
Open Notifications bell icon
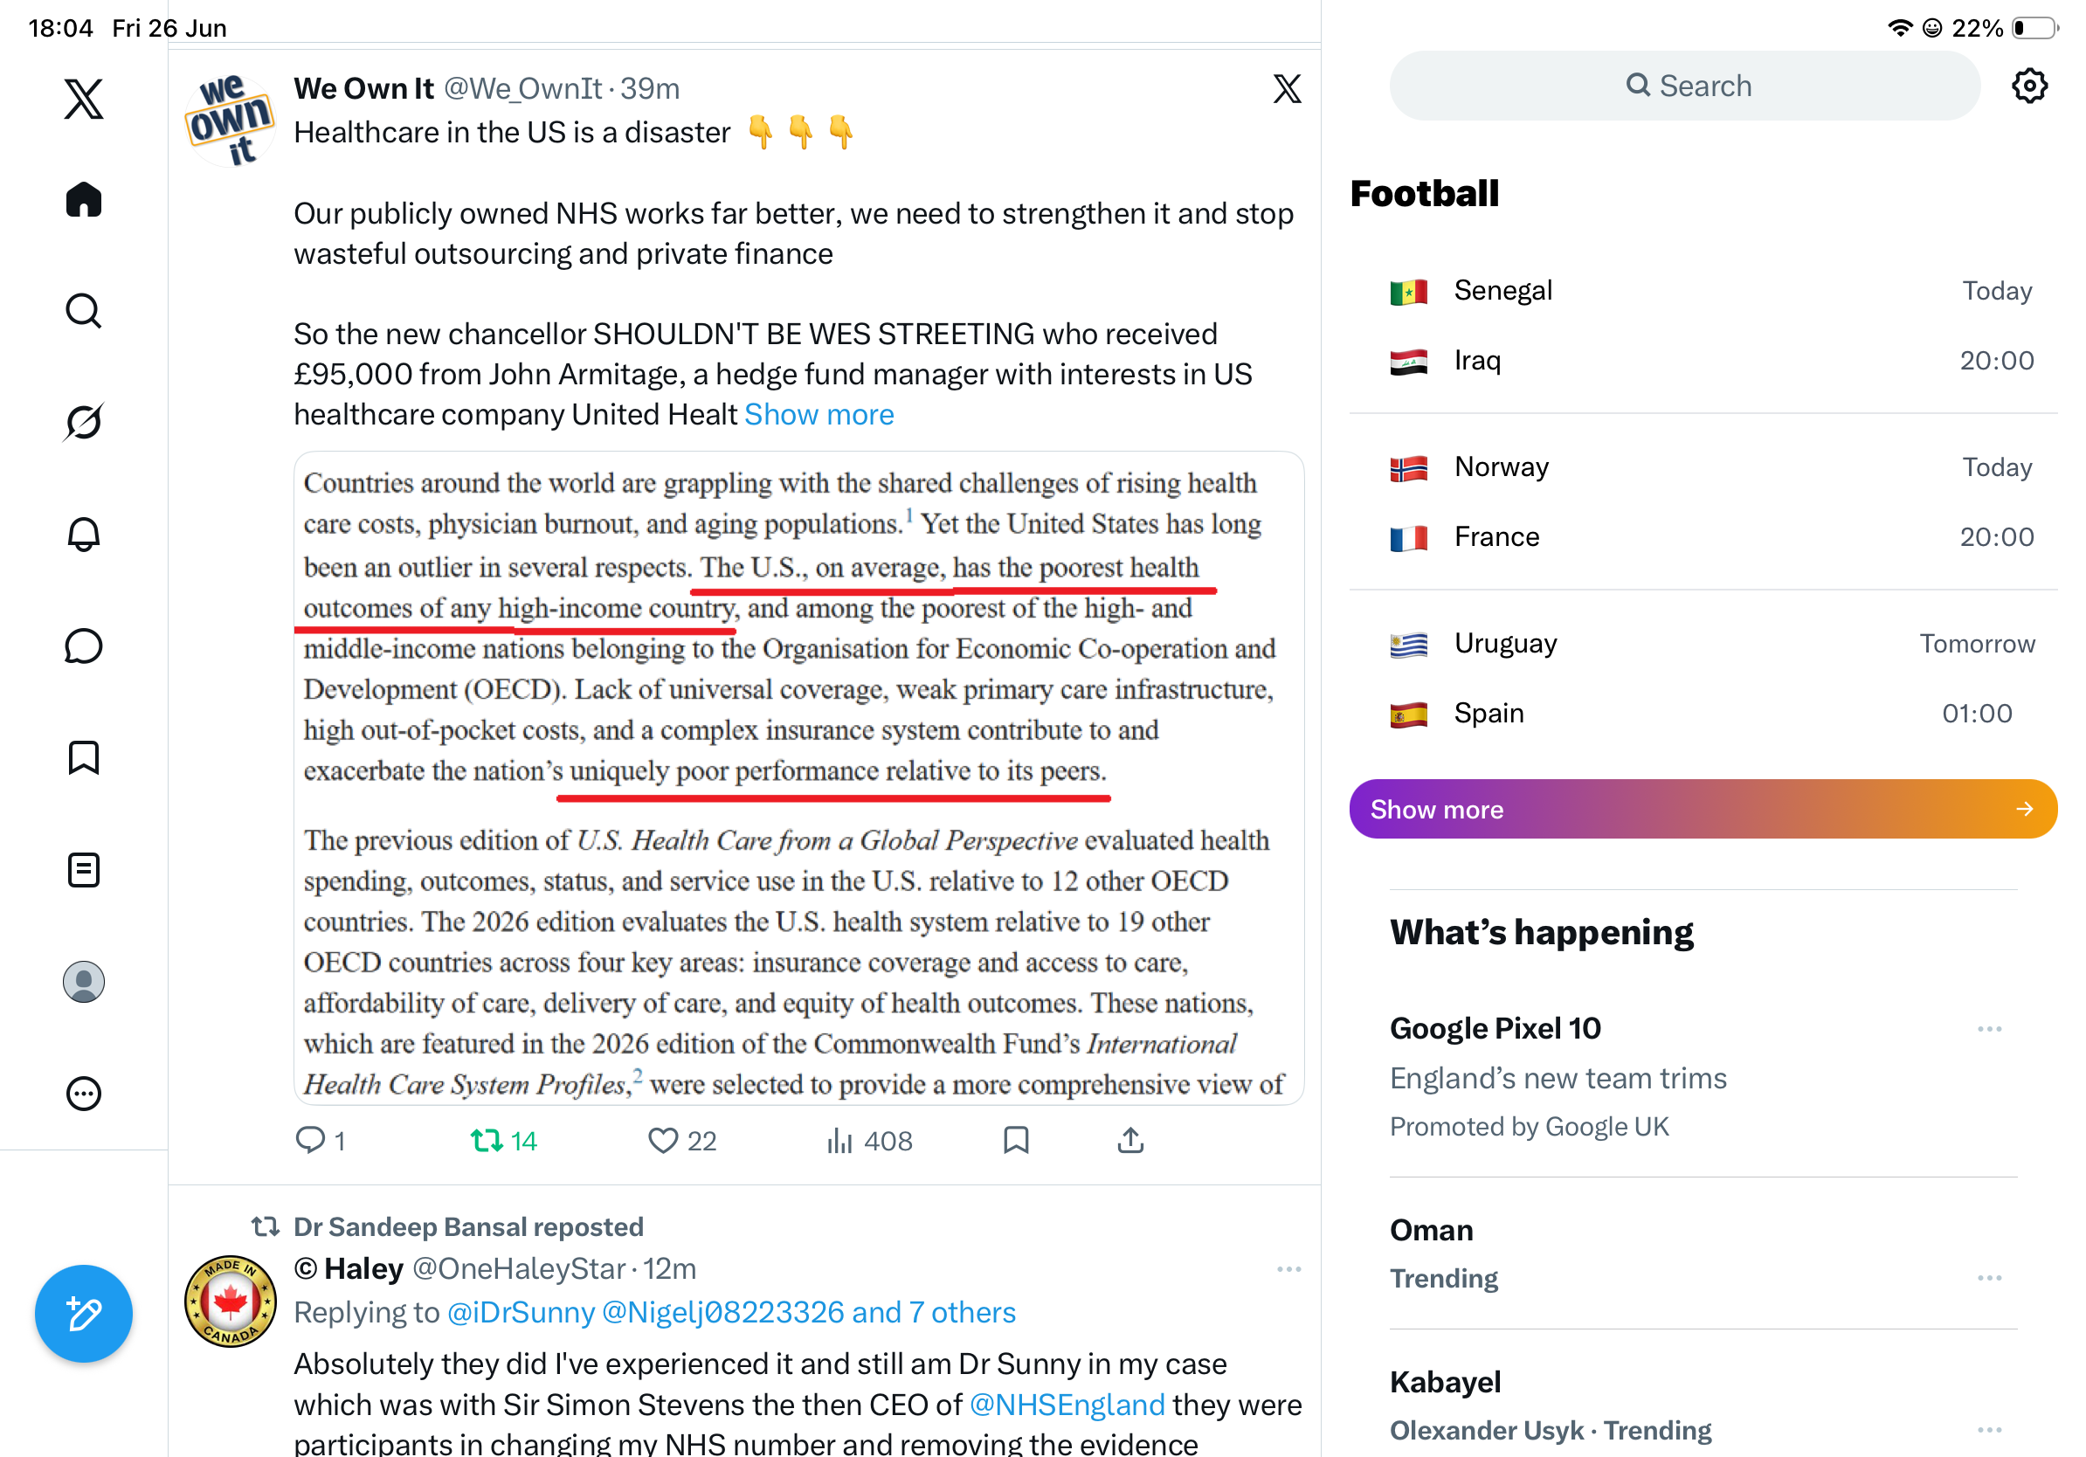pyautogui.click(x=84, y=534)
